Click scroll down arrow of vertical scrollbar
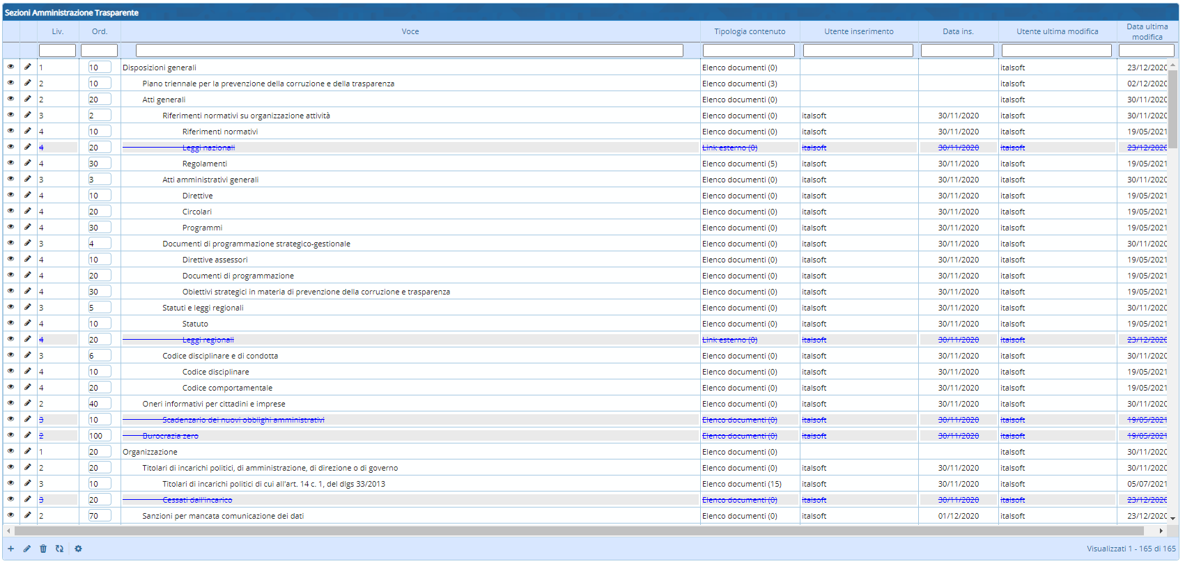Screen dimensions: 1185x566 (x=1173, y=518)
